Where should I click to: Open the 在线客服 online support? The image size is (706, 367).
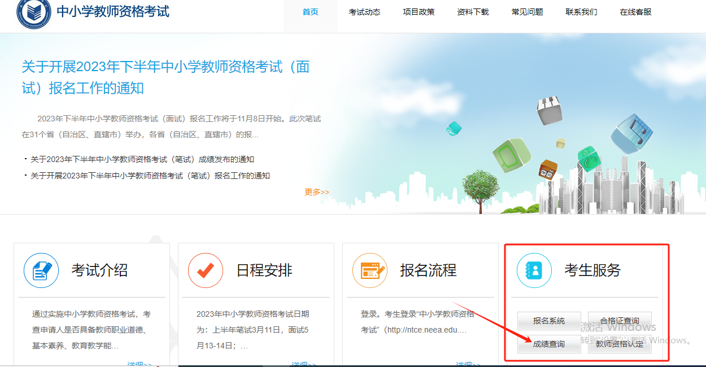[x=637, y=11]
